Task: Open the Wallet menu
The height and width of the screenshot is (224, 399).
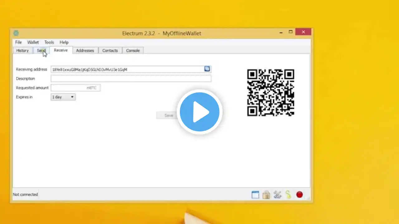Action: [33, 42]
